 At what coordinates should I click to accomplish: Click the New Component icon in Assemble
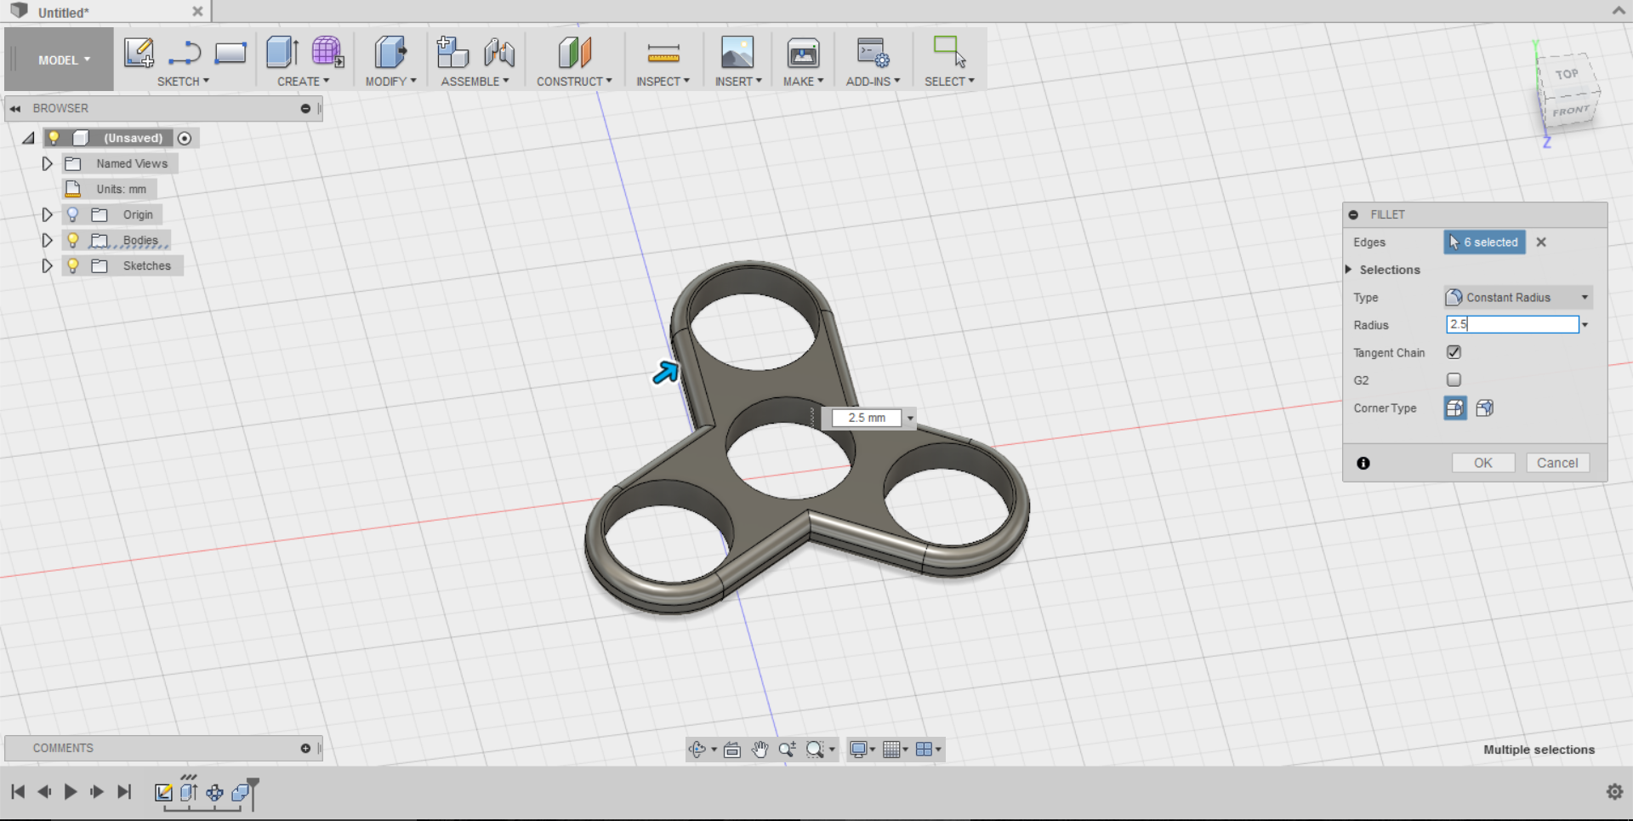pyautogui.click(x=452, y=53)
